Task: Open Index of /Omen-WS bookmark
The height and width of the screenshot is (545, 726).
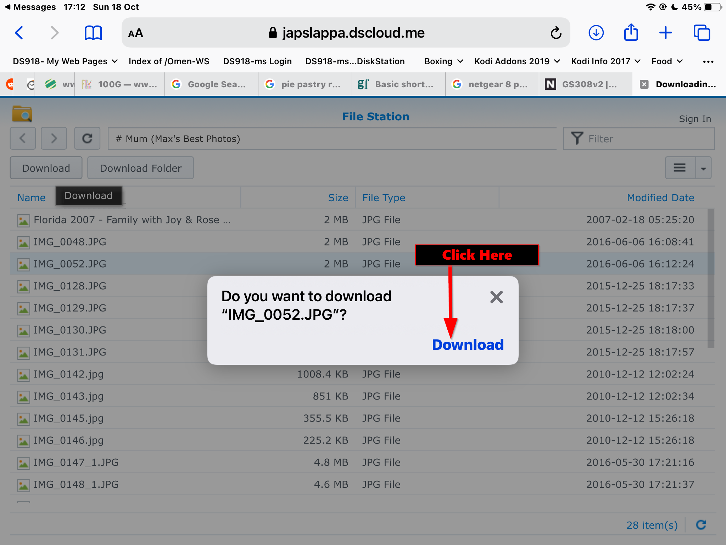Action: tap(169, 61)
